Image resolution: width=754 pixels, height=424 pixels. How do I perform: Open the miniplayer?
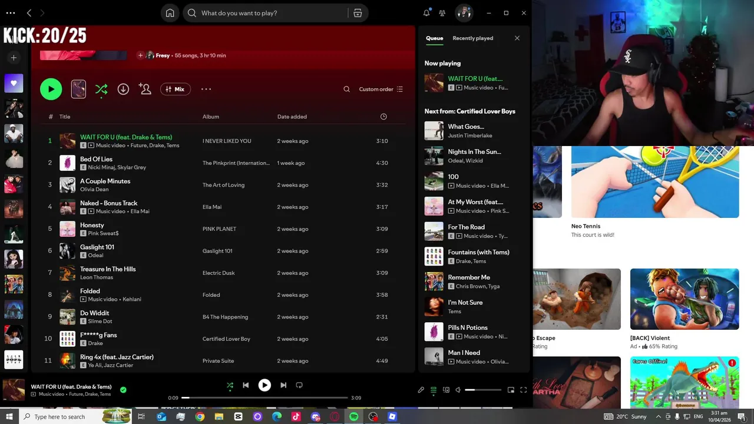coord(511,390)
